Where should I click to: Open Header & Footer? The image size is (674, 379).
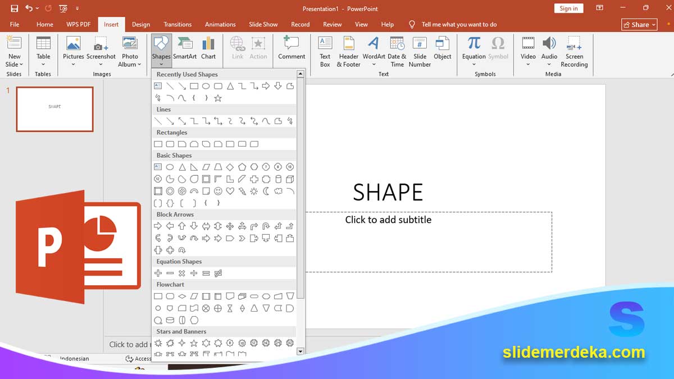pyautogui.click(x=349, y=52)
